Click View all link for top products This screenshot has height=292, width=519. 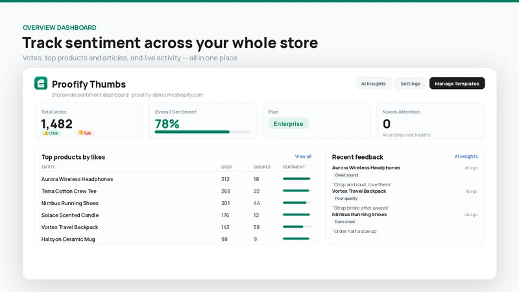(x=303, y=156)
